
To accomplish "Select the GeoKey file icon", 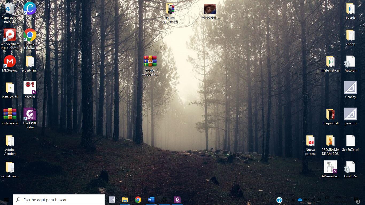I will [350, 88].
